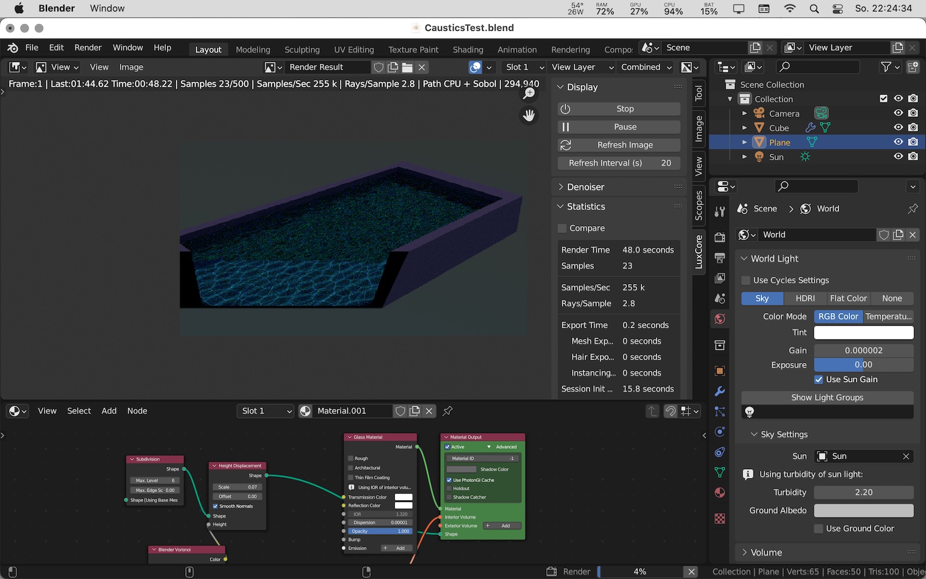Viewport: 926px width, 579px height.
Task: Click the fake user shield for Render Result
Action: click(379, 67)
